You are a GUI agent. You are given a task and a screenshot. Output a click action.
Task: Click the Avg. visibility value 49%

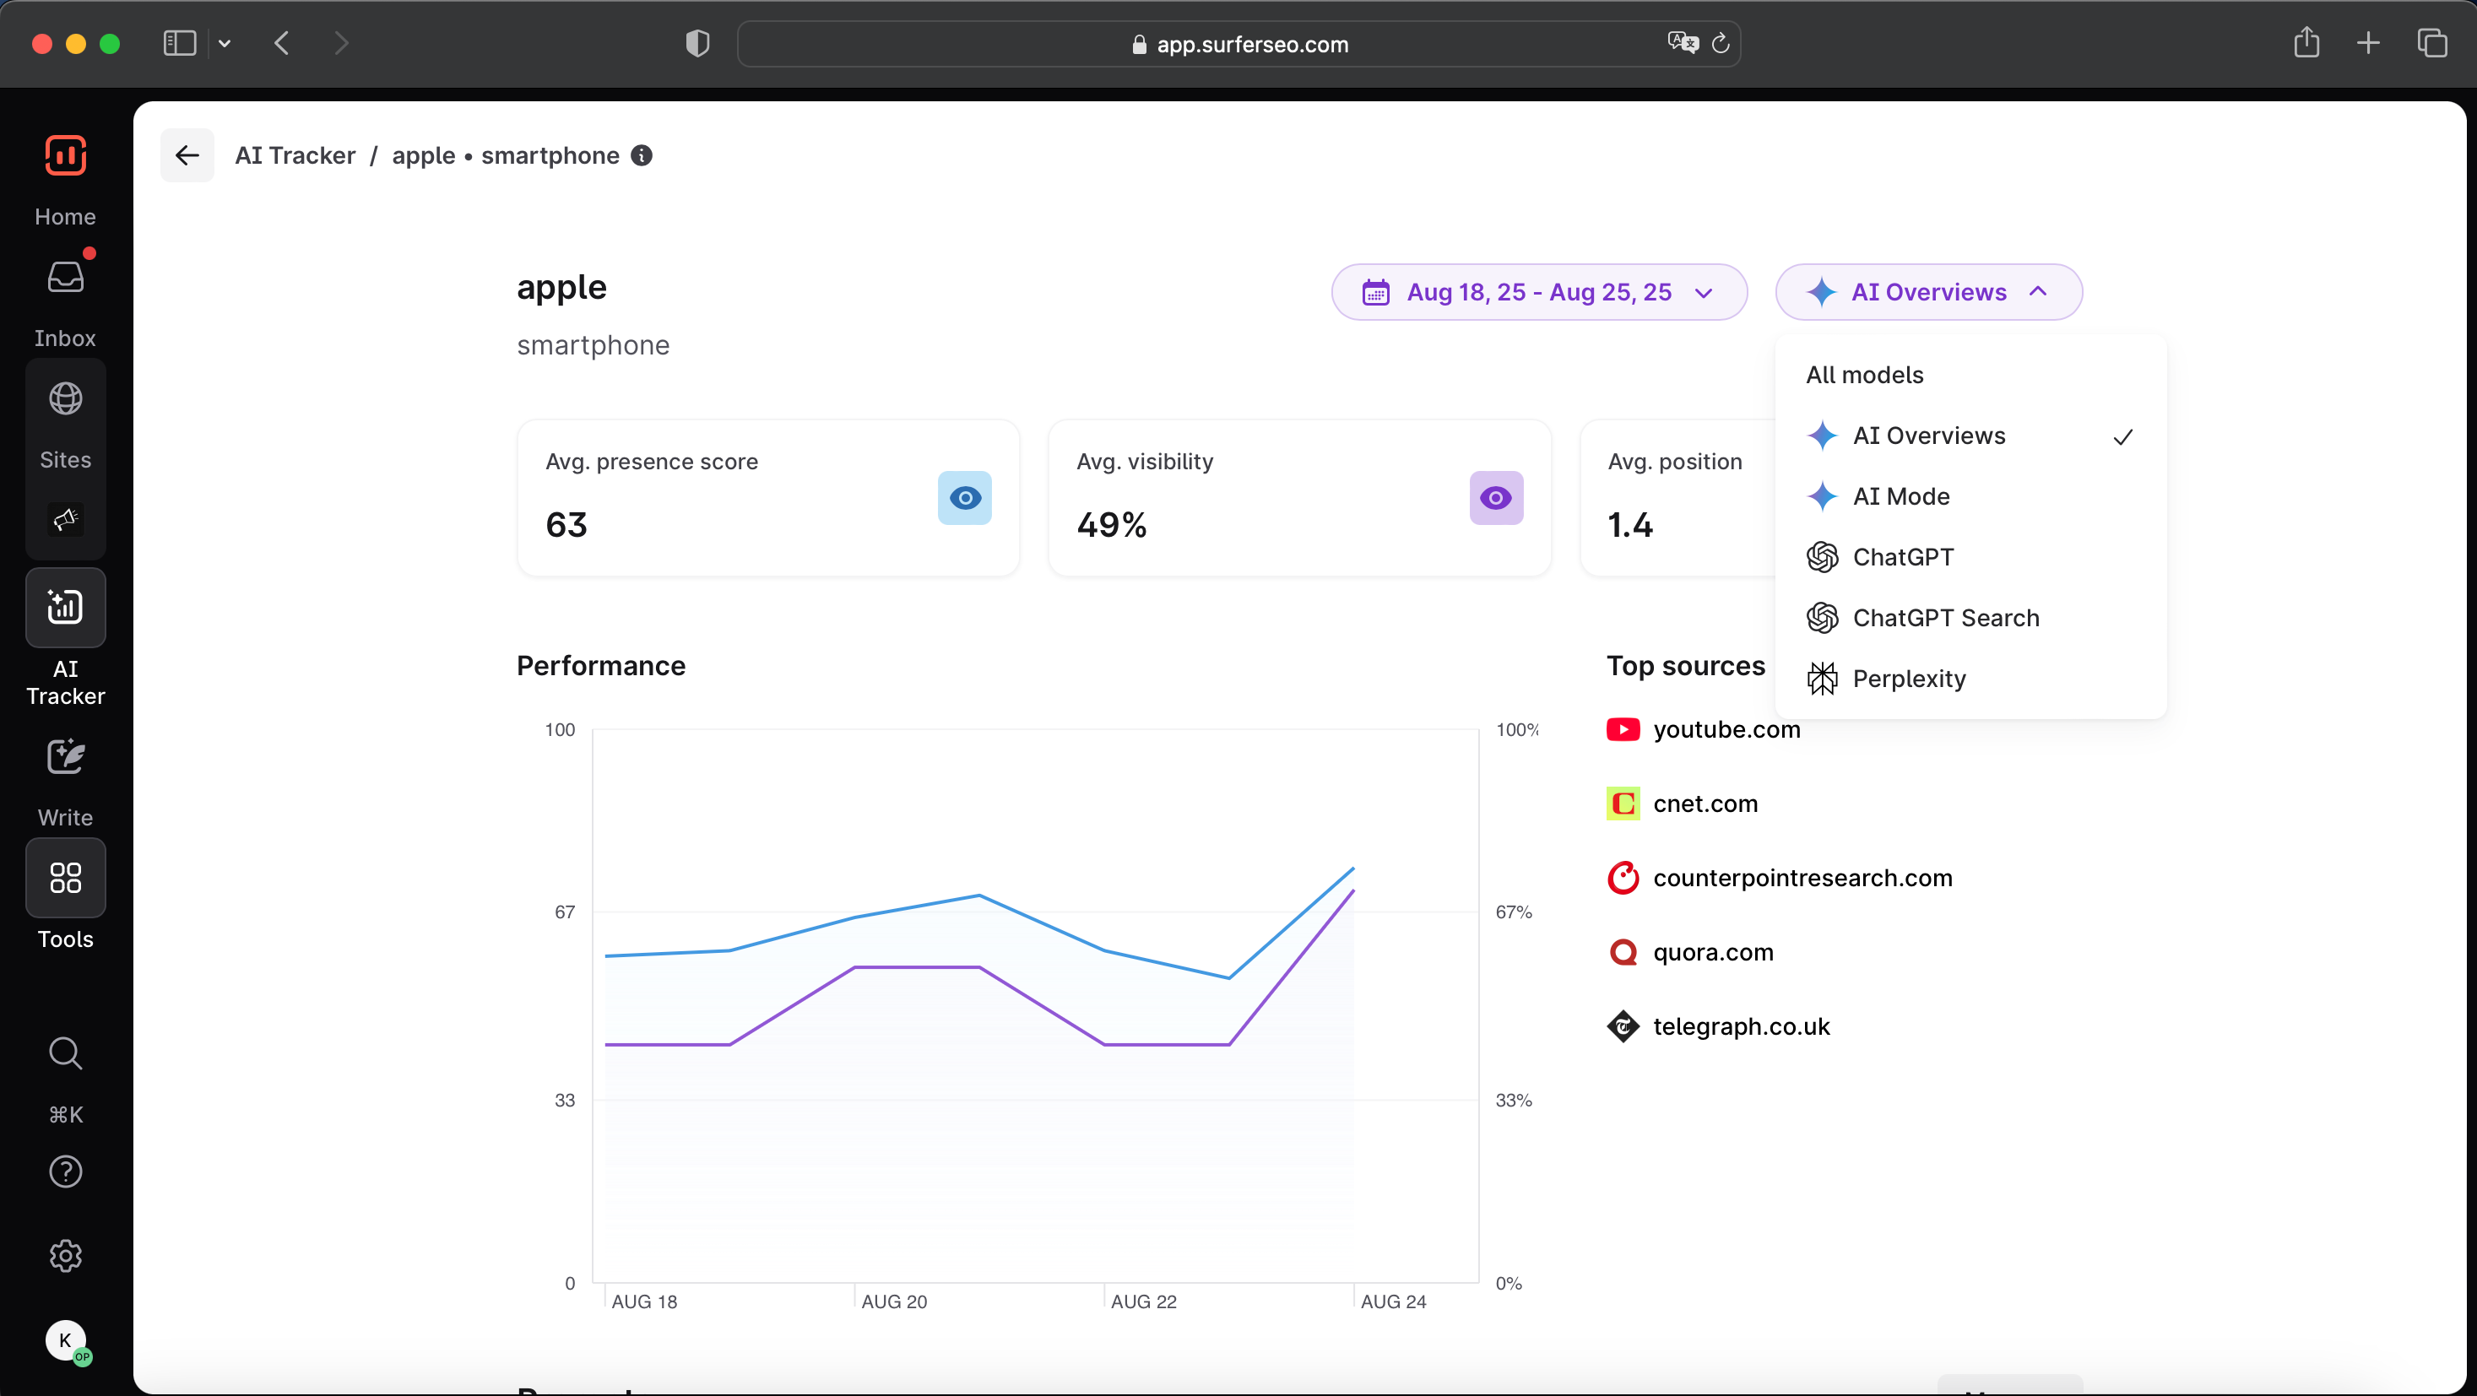point(1112,525)
